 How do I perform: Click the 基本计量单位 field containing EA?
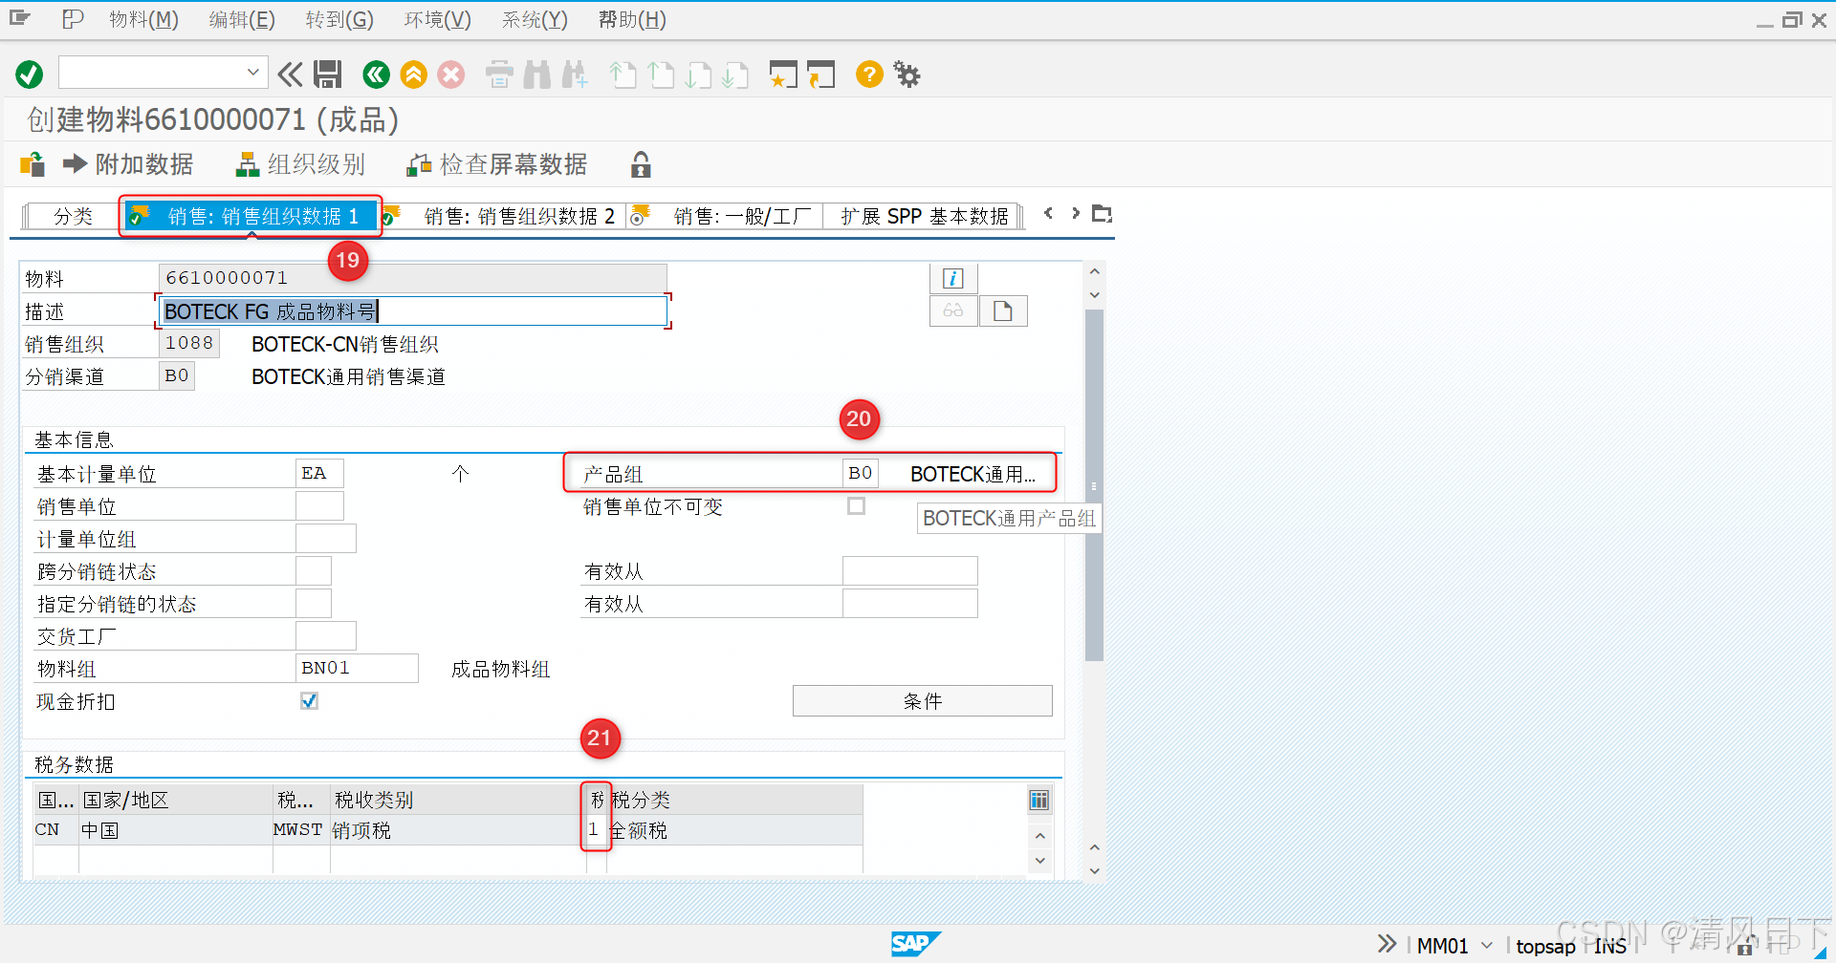pyautogui.click(x=319, y=473)
